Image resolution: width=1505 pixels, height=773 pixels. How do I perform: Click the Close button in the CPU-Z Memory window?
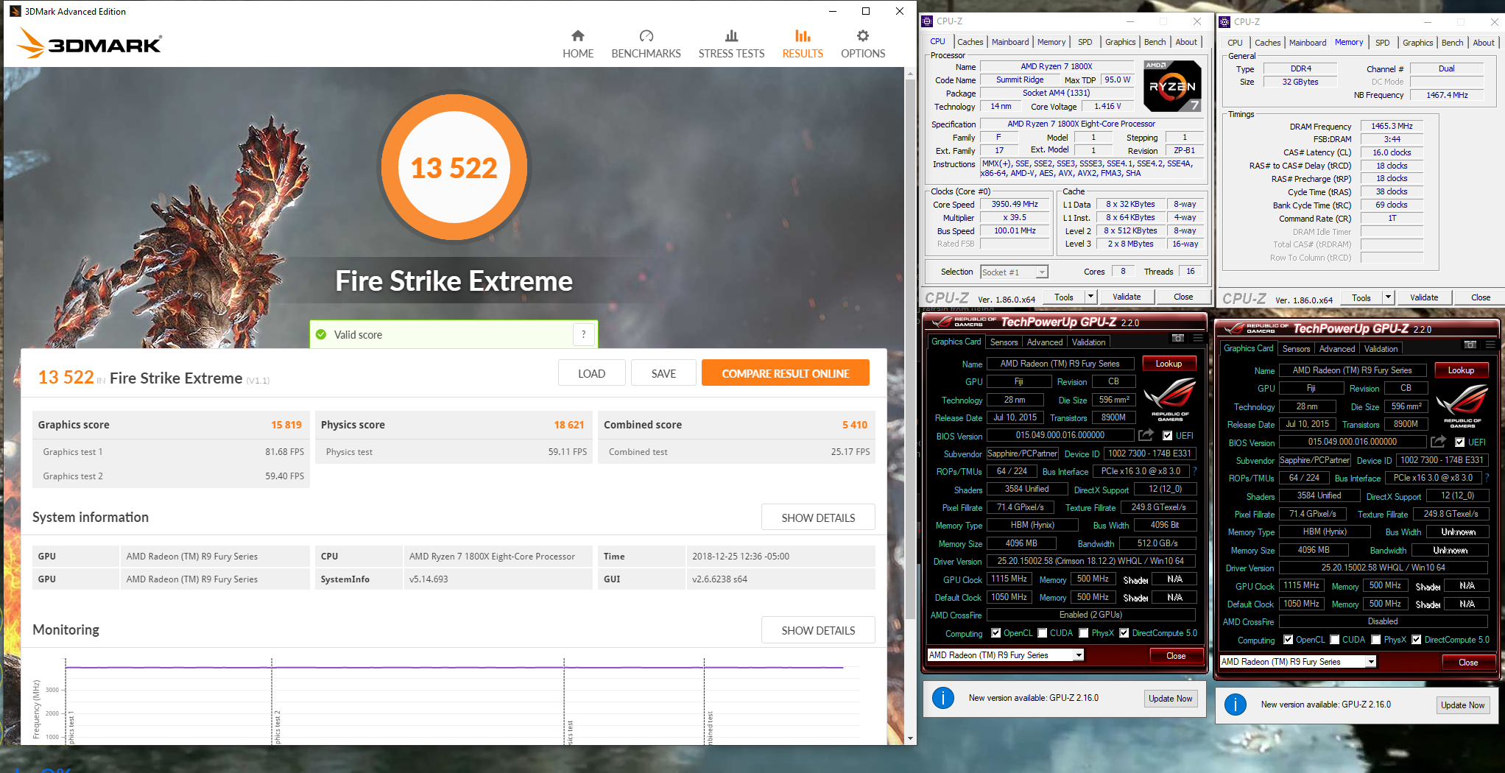click(1481, 297)
